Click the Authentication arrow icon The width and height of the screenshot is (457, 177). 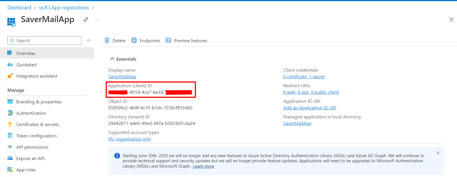click(10, 113)
